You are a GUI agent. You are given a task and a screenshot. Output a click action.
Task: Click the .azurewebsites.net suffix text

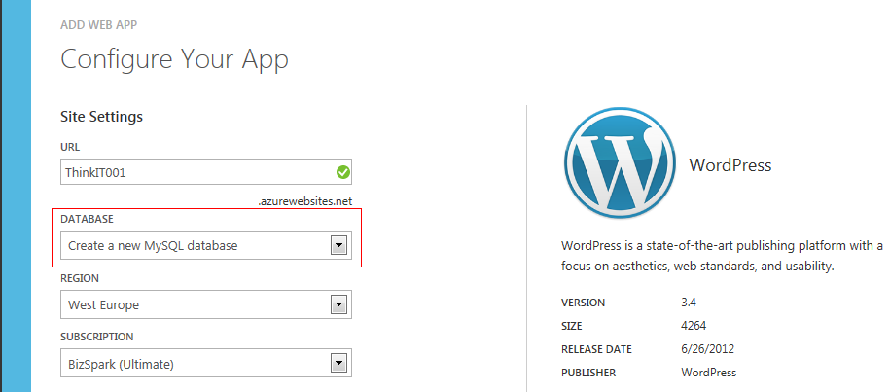(304, 201)
